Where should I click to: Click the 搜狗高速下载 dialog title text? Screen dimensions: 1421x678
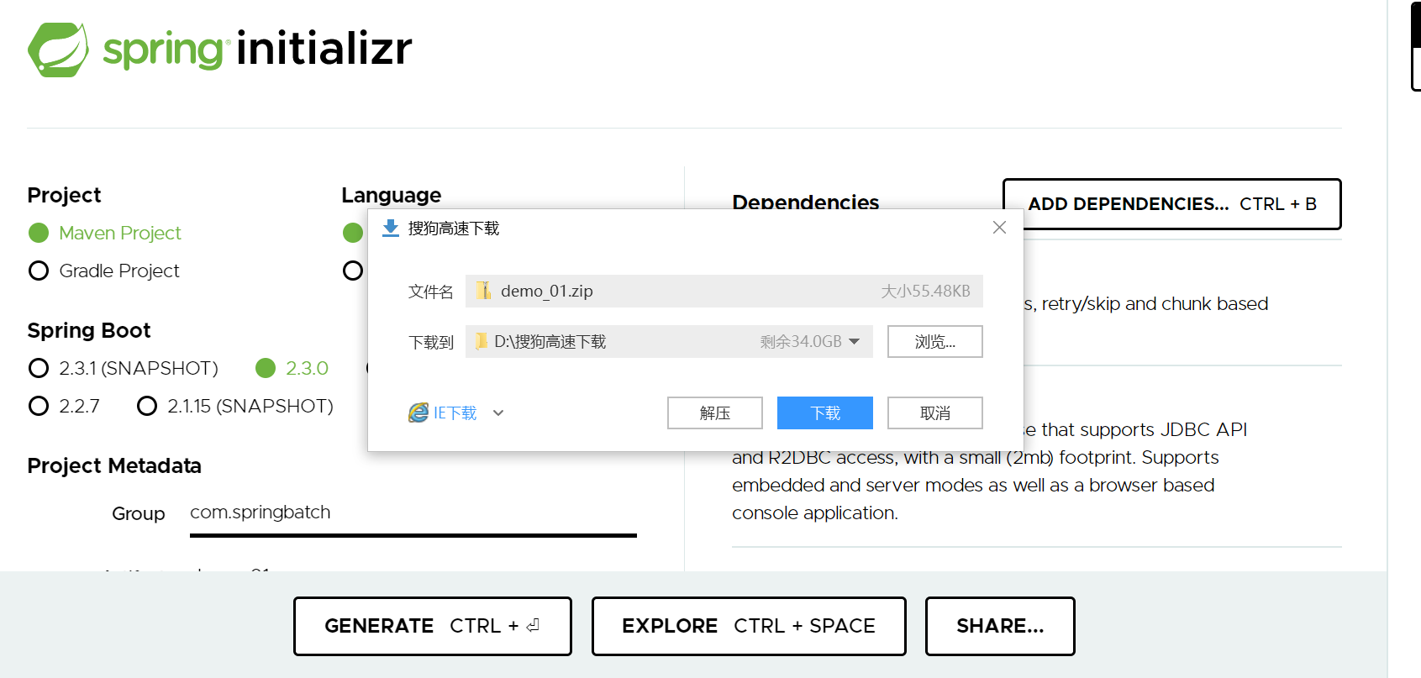pyautogui.click(x=454, y=229)
